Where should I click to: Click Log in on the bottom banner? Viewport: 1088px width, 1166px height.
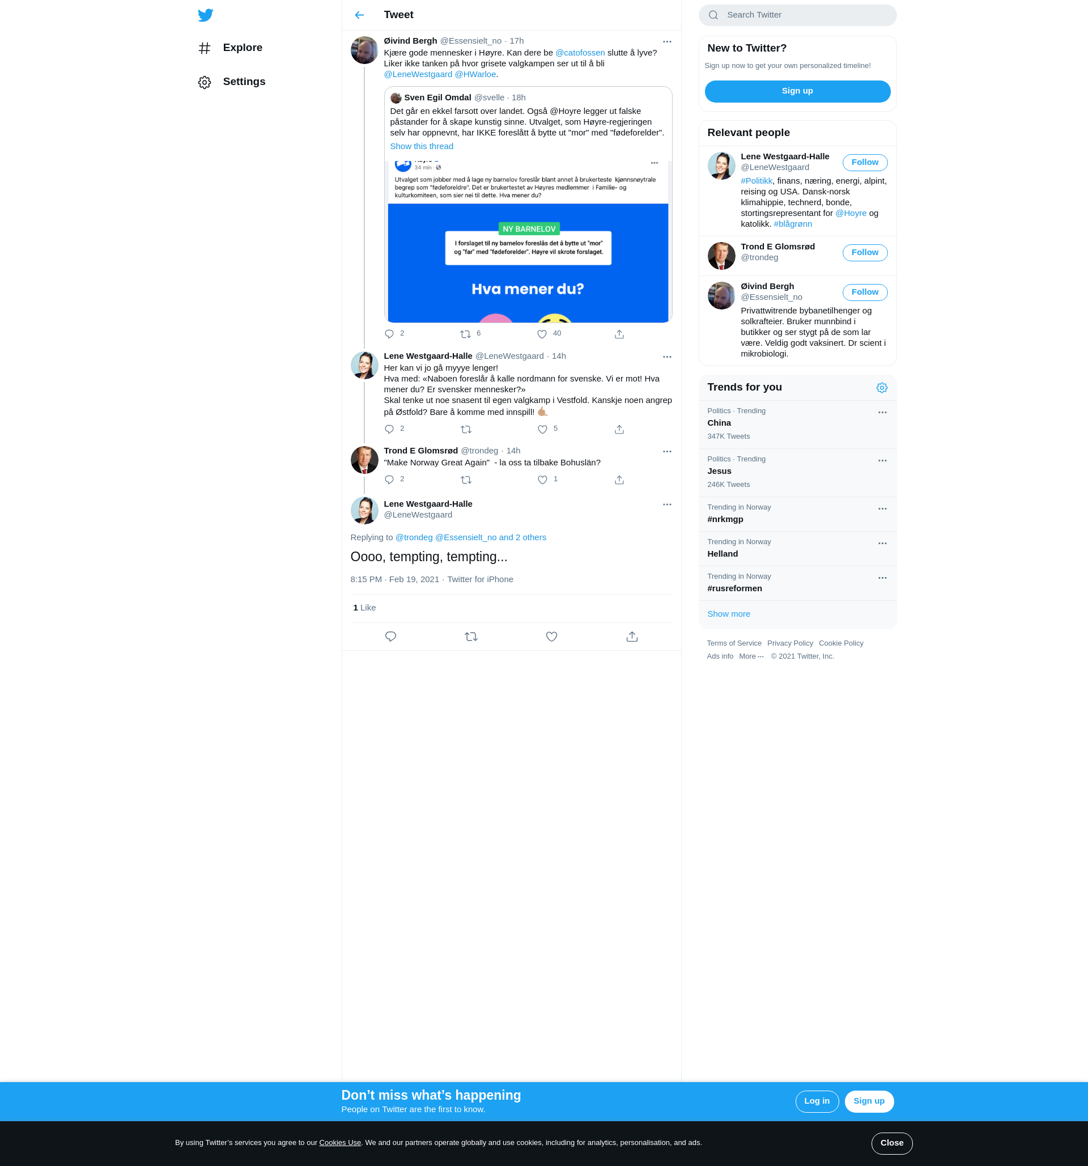pos(817,1101)
